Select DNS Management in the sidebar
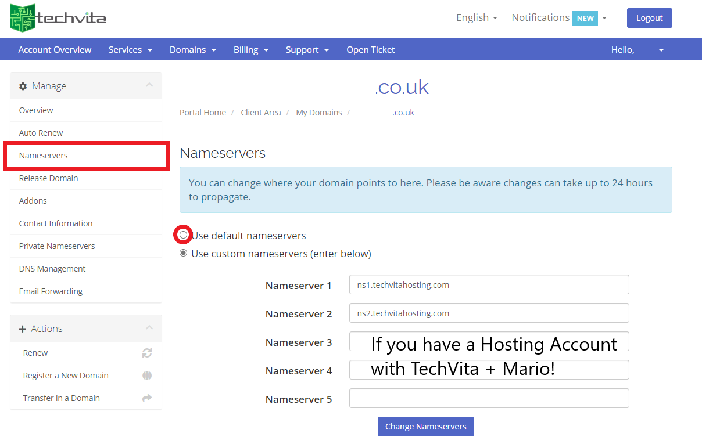The image size is (702, 444). pos(52,268)
